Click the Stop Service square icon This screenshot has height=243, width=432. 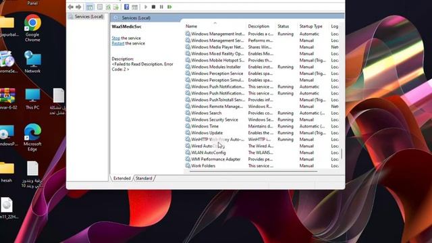coord(153,7)
